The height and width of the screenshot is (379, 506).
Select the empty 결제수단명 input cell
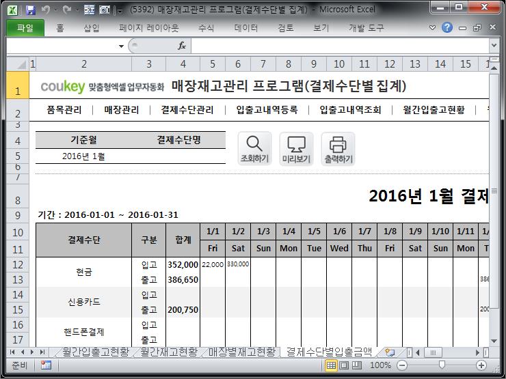tap(178, 156)
